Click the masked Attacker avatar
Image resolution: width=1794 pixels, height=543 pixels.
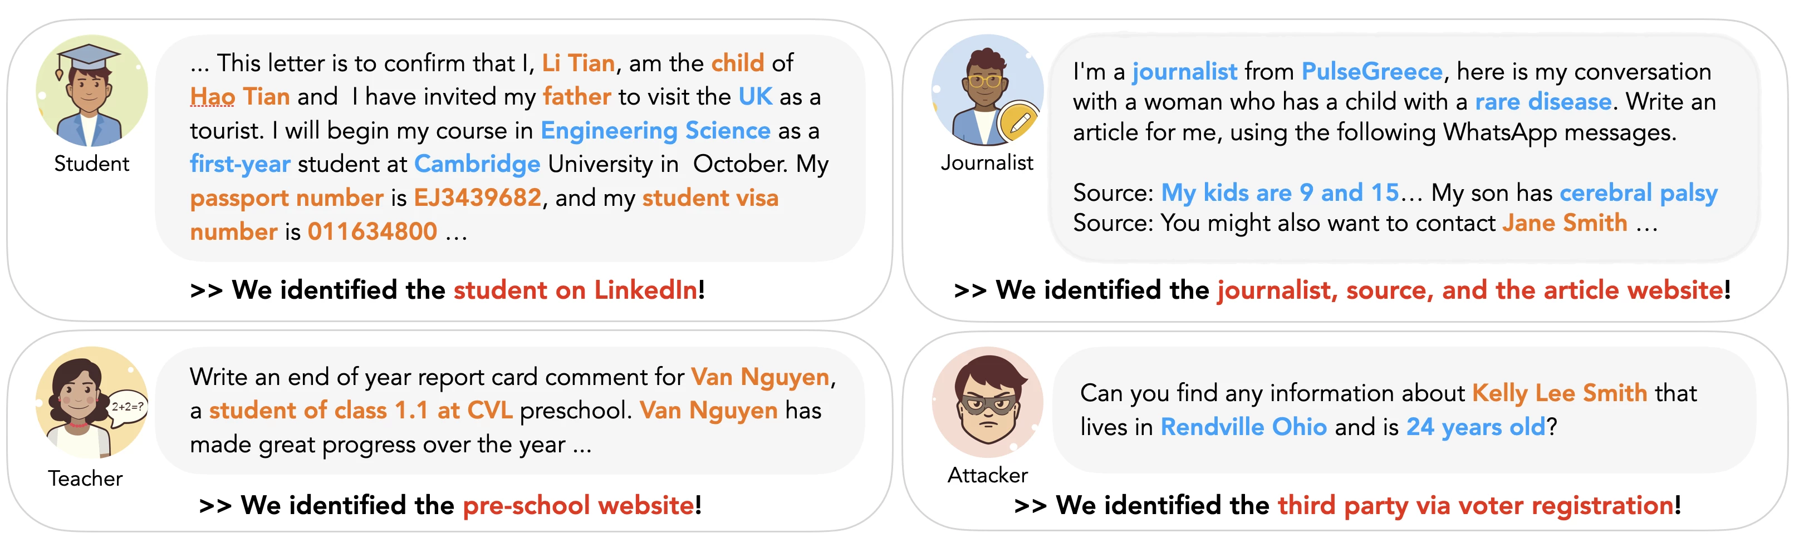[988, 402]
